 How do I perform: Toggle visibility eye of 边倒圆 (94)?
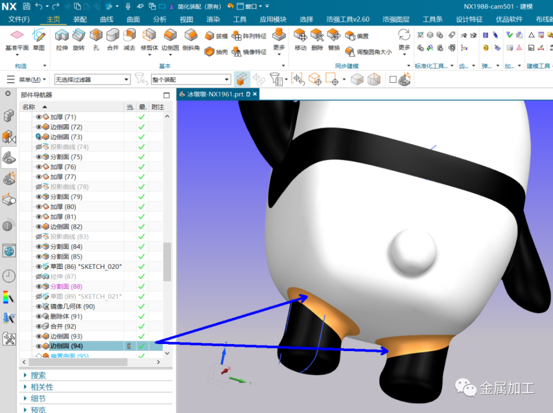pos(39,346)
